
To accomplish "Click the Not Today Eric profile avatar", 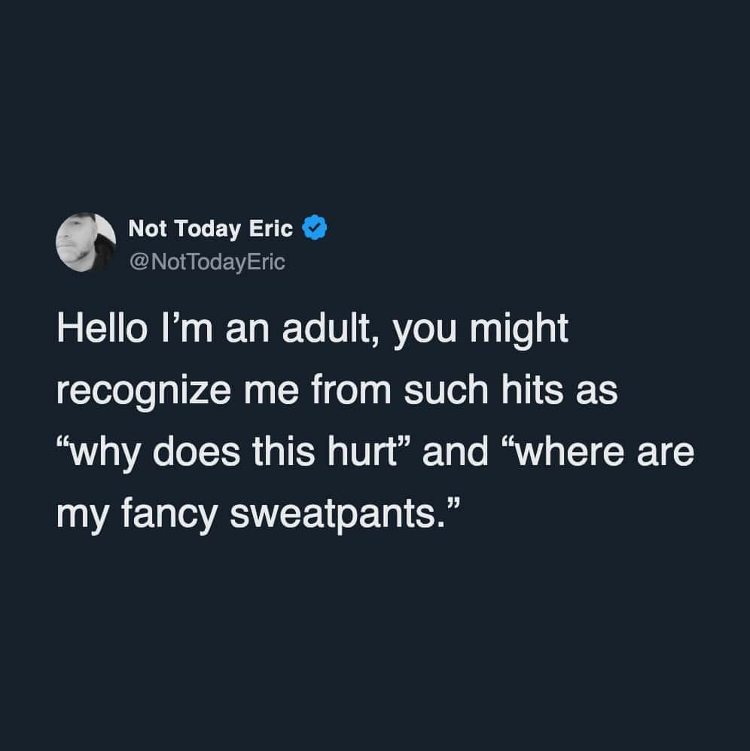I will [86, 242].
